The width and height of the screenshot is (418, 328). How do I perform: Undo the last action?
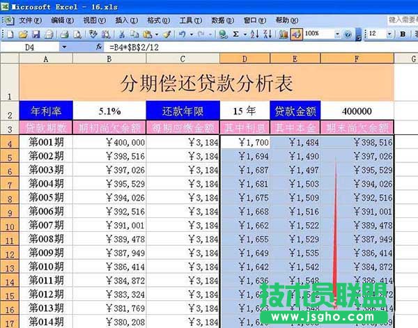click(183, 34)
